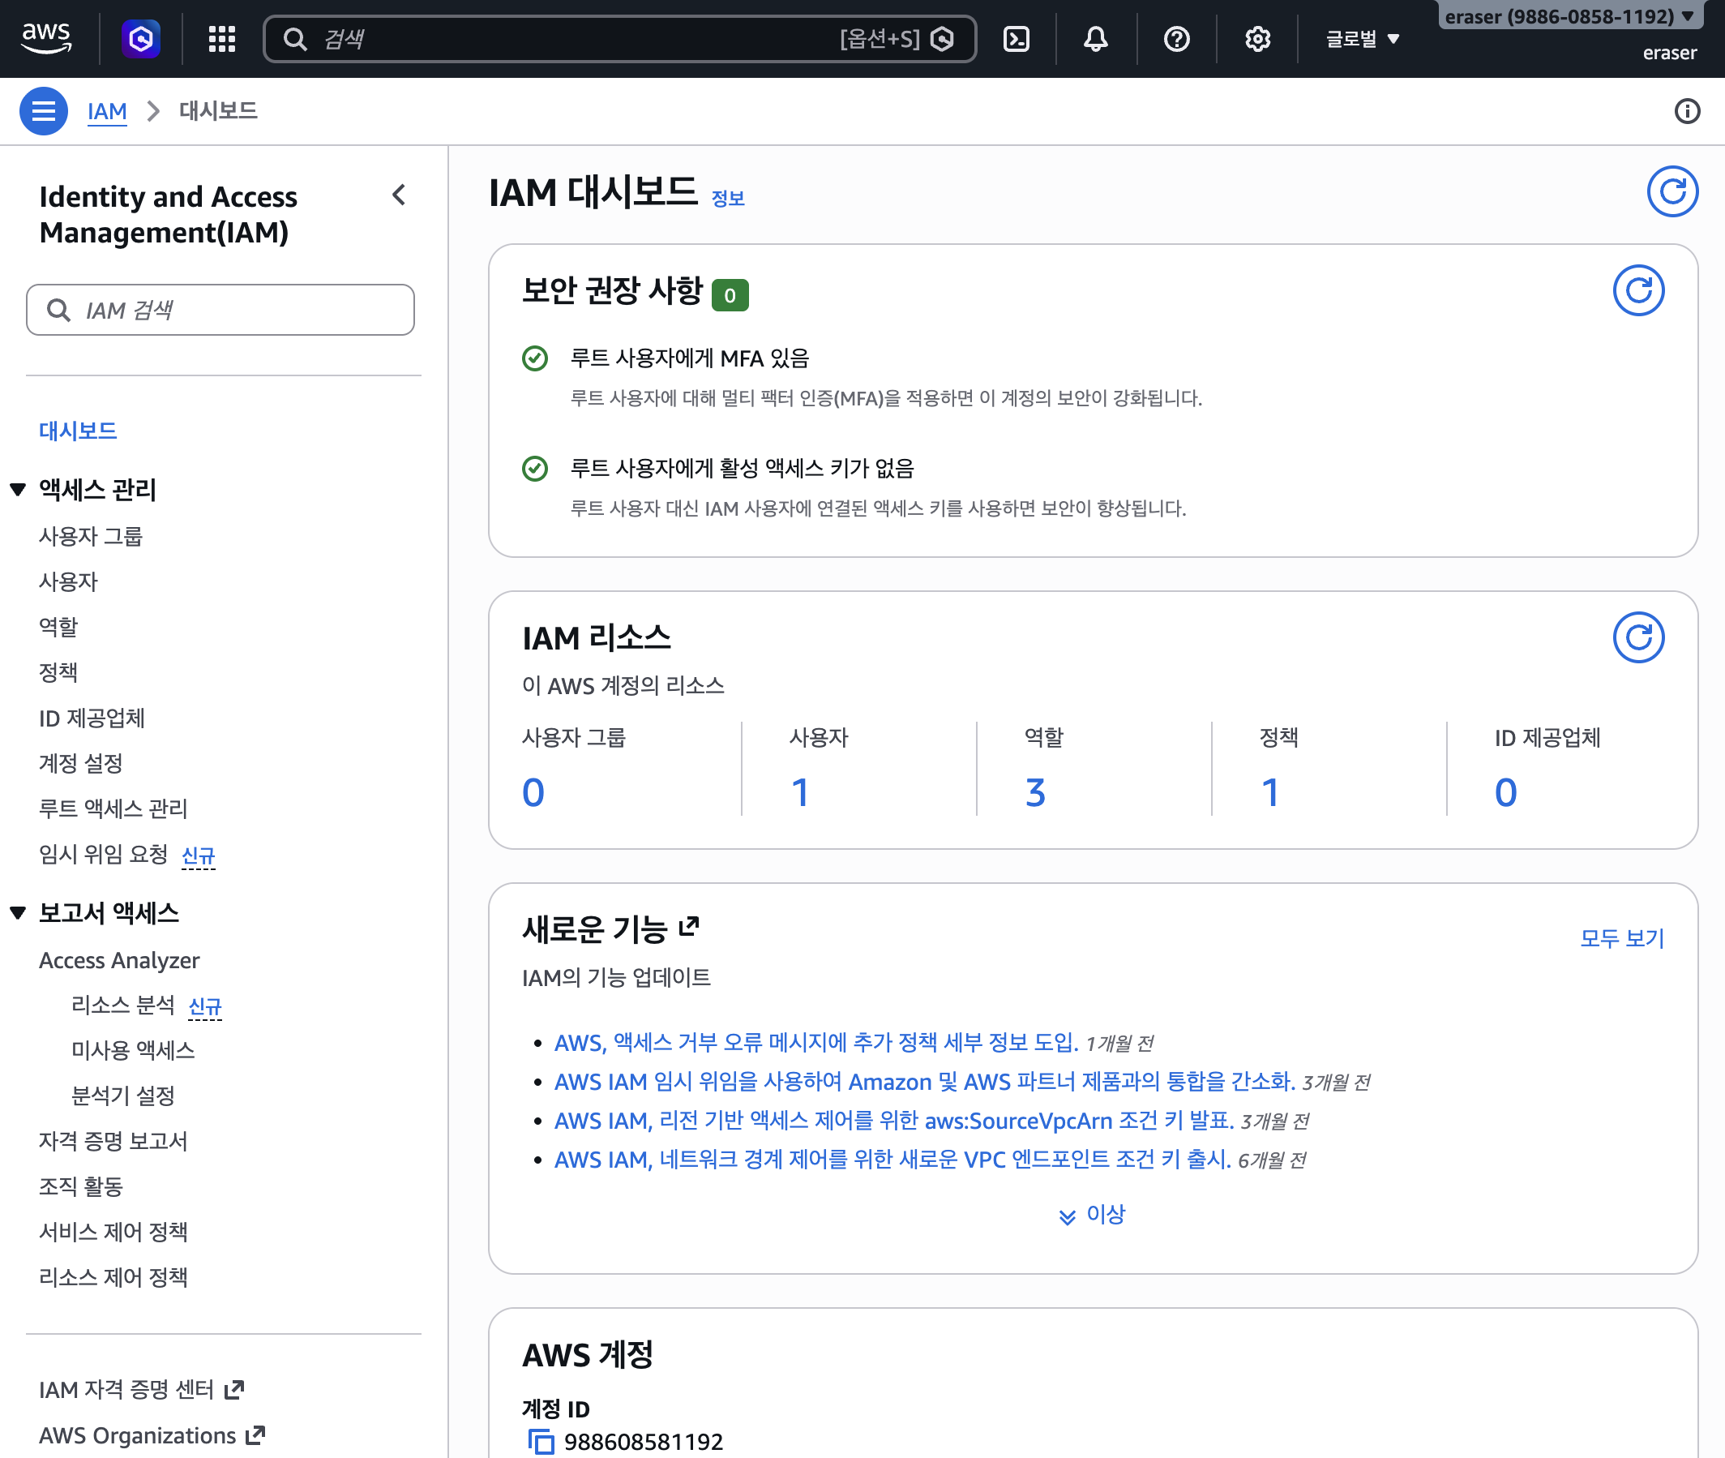Show more updates with 이상 expander

tap(1091, 1214)
